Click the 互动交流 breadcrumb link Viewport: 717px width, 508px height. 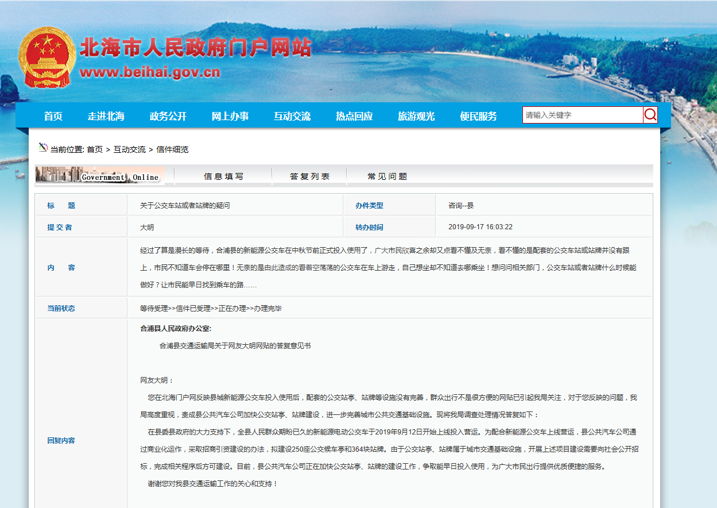point(130,149)
